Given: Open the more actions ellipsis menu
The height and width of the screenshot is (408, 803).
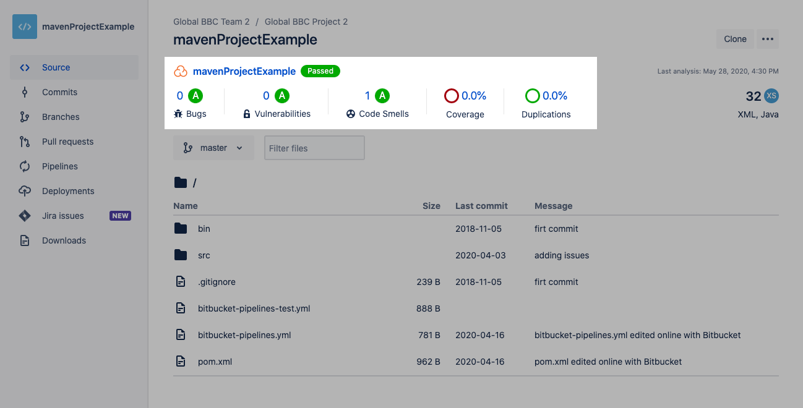Looking at the screenshot, I should tap(768, 39).
